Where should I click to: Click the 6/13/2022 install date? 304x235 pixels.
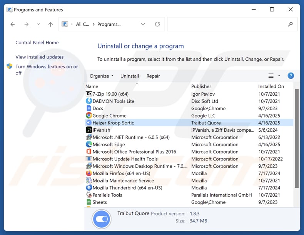click(269, 137)
